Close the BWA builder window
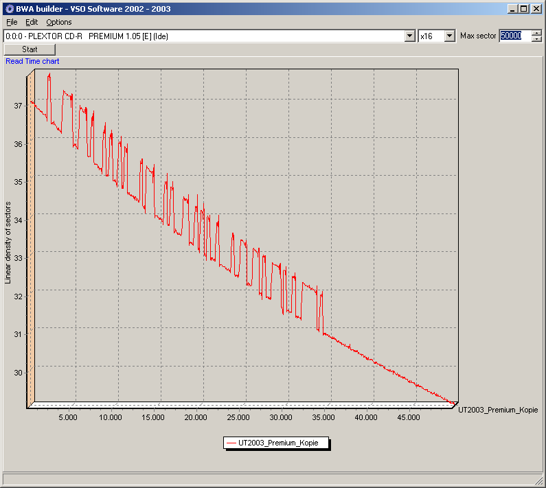Image resolution: width=546 pixels, height=488 pixels. pyautogui.click(x=536, y=9)
